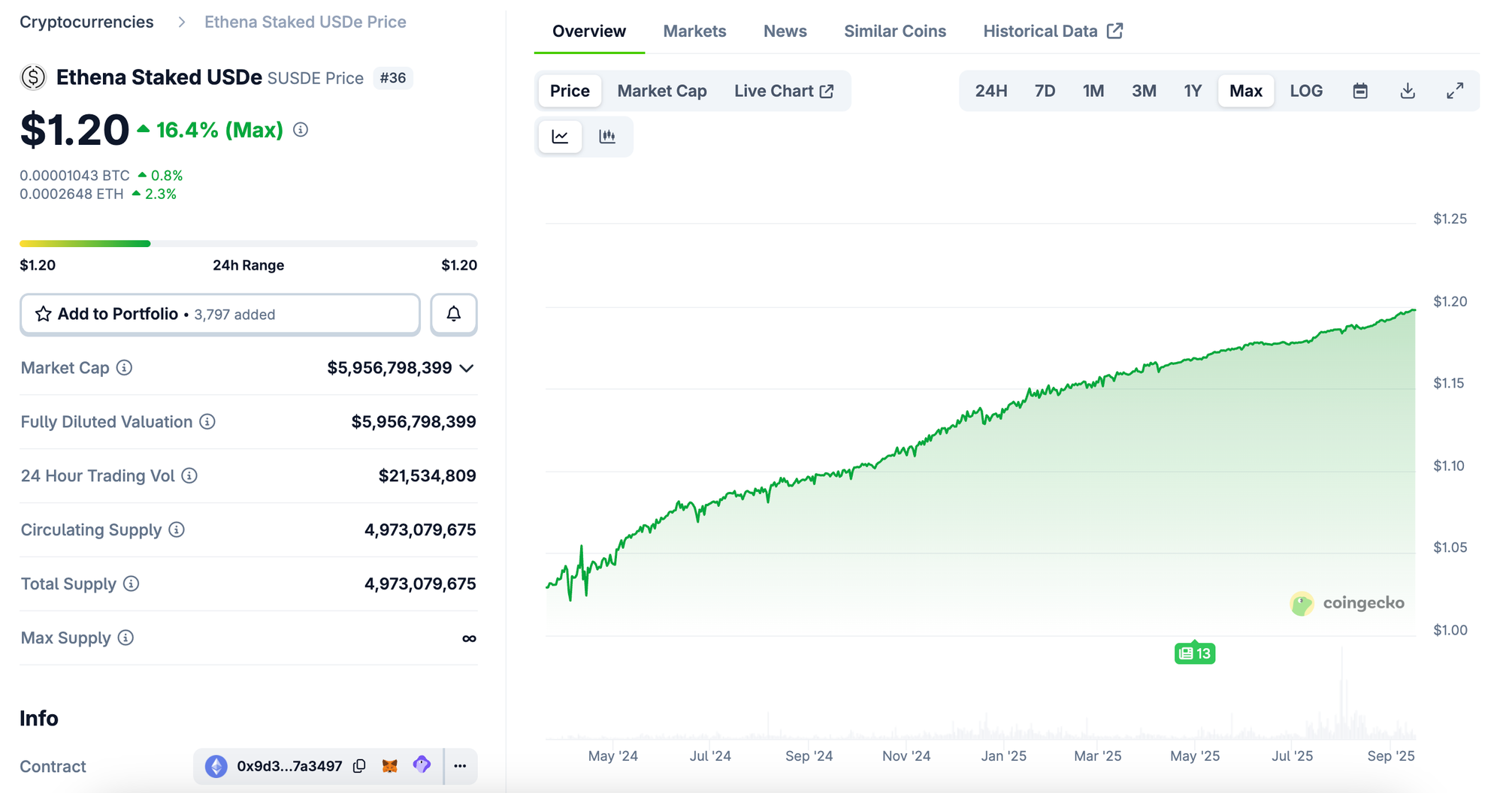Select the 7D time range

coord(1045,91)
